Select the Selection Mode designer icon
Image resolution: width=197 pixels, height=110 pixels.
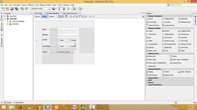click(x=59, y=16)
